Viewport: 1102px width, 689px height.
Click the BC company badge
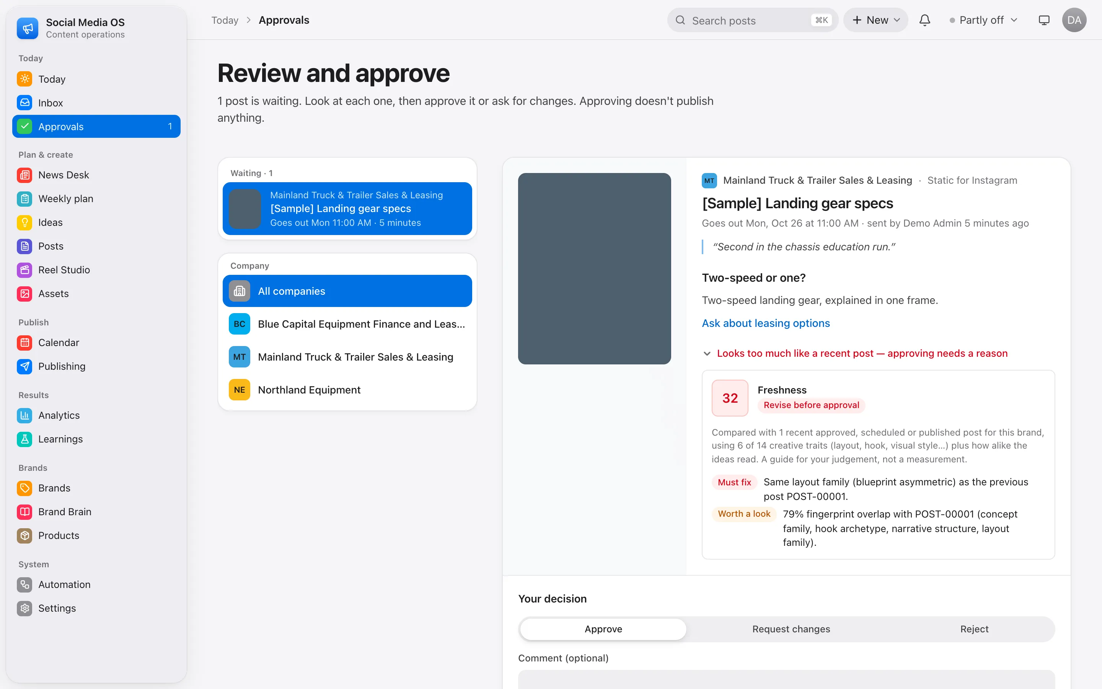pos(240,323)
